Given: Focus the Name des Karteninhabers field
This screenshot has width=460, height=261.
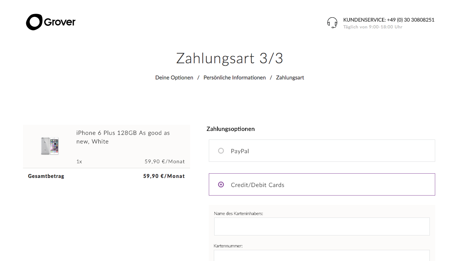Looking at the screenshot, I should click(x=322, y=226).
